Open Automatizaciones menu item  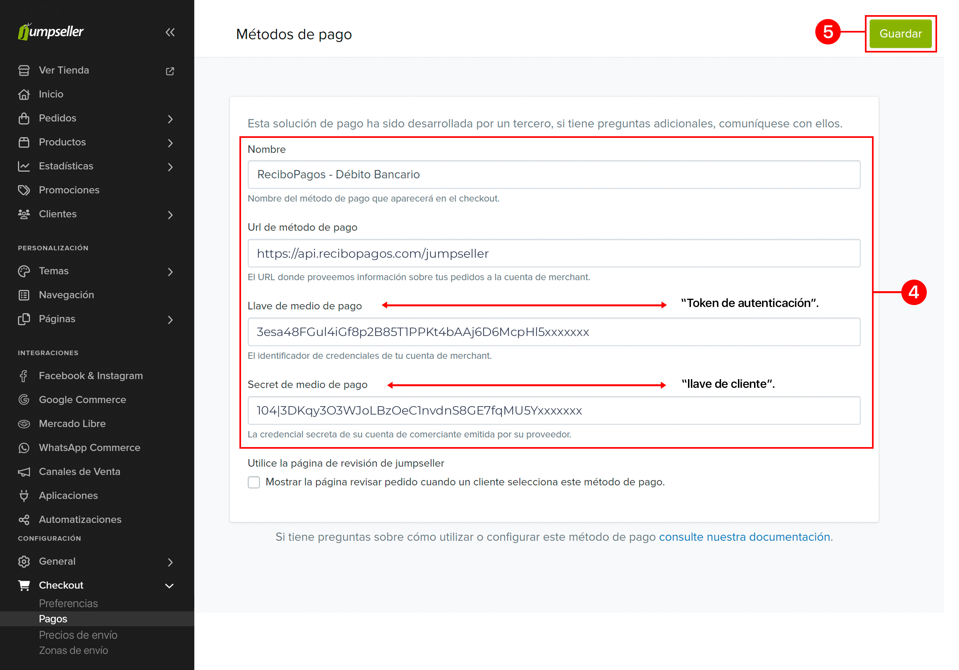click(80, 519)
